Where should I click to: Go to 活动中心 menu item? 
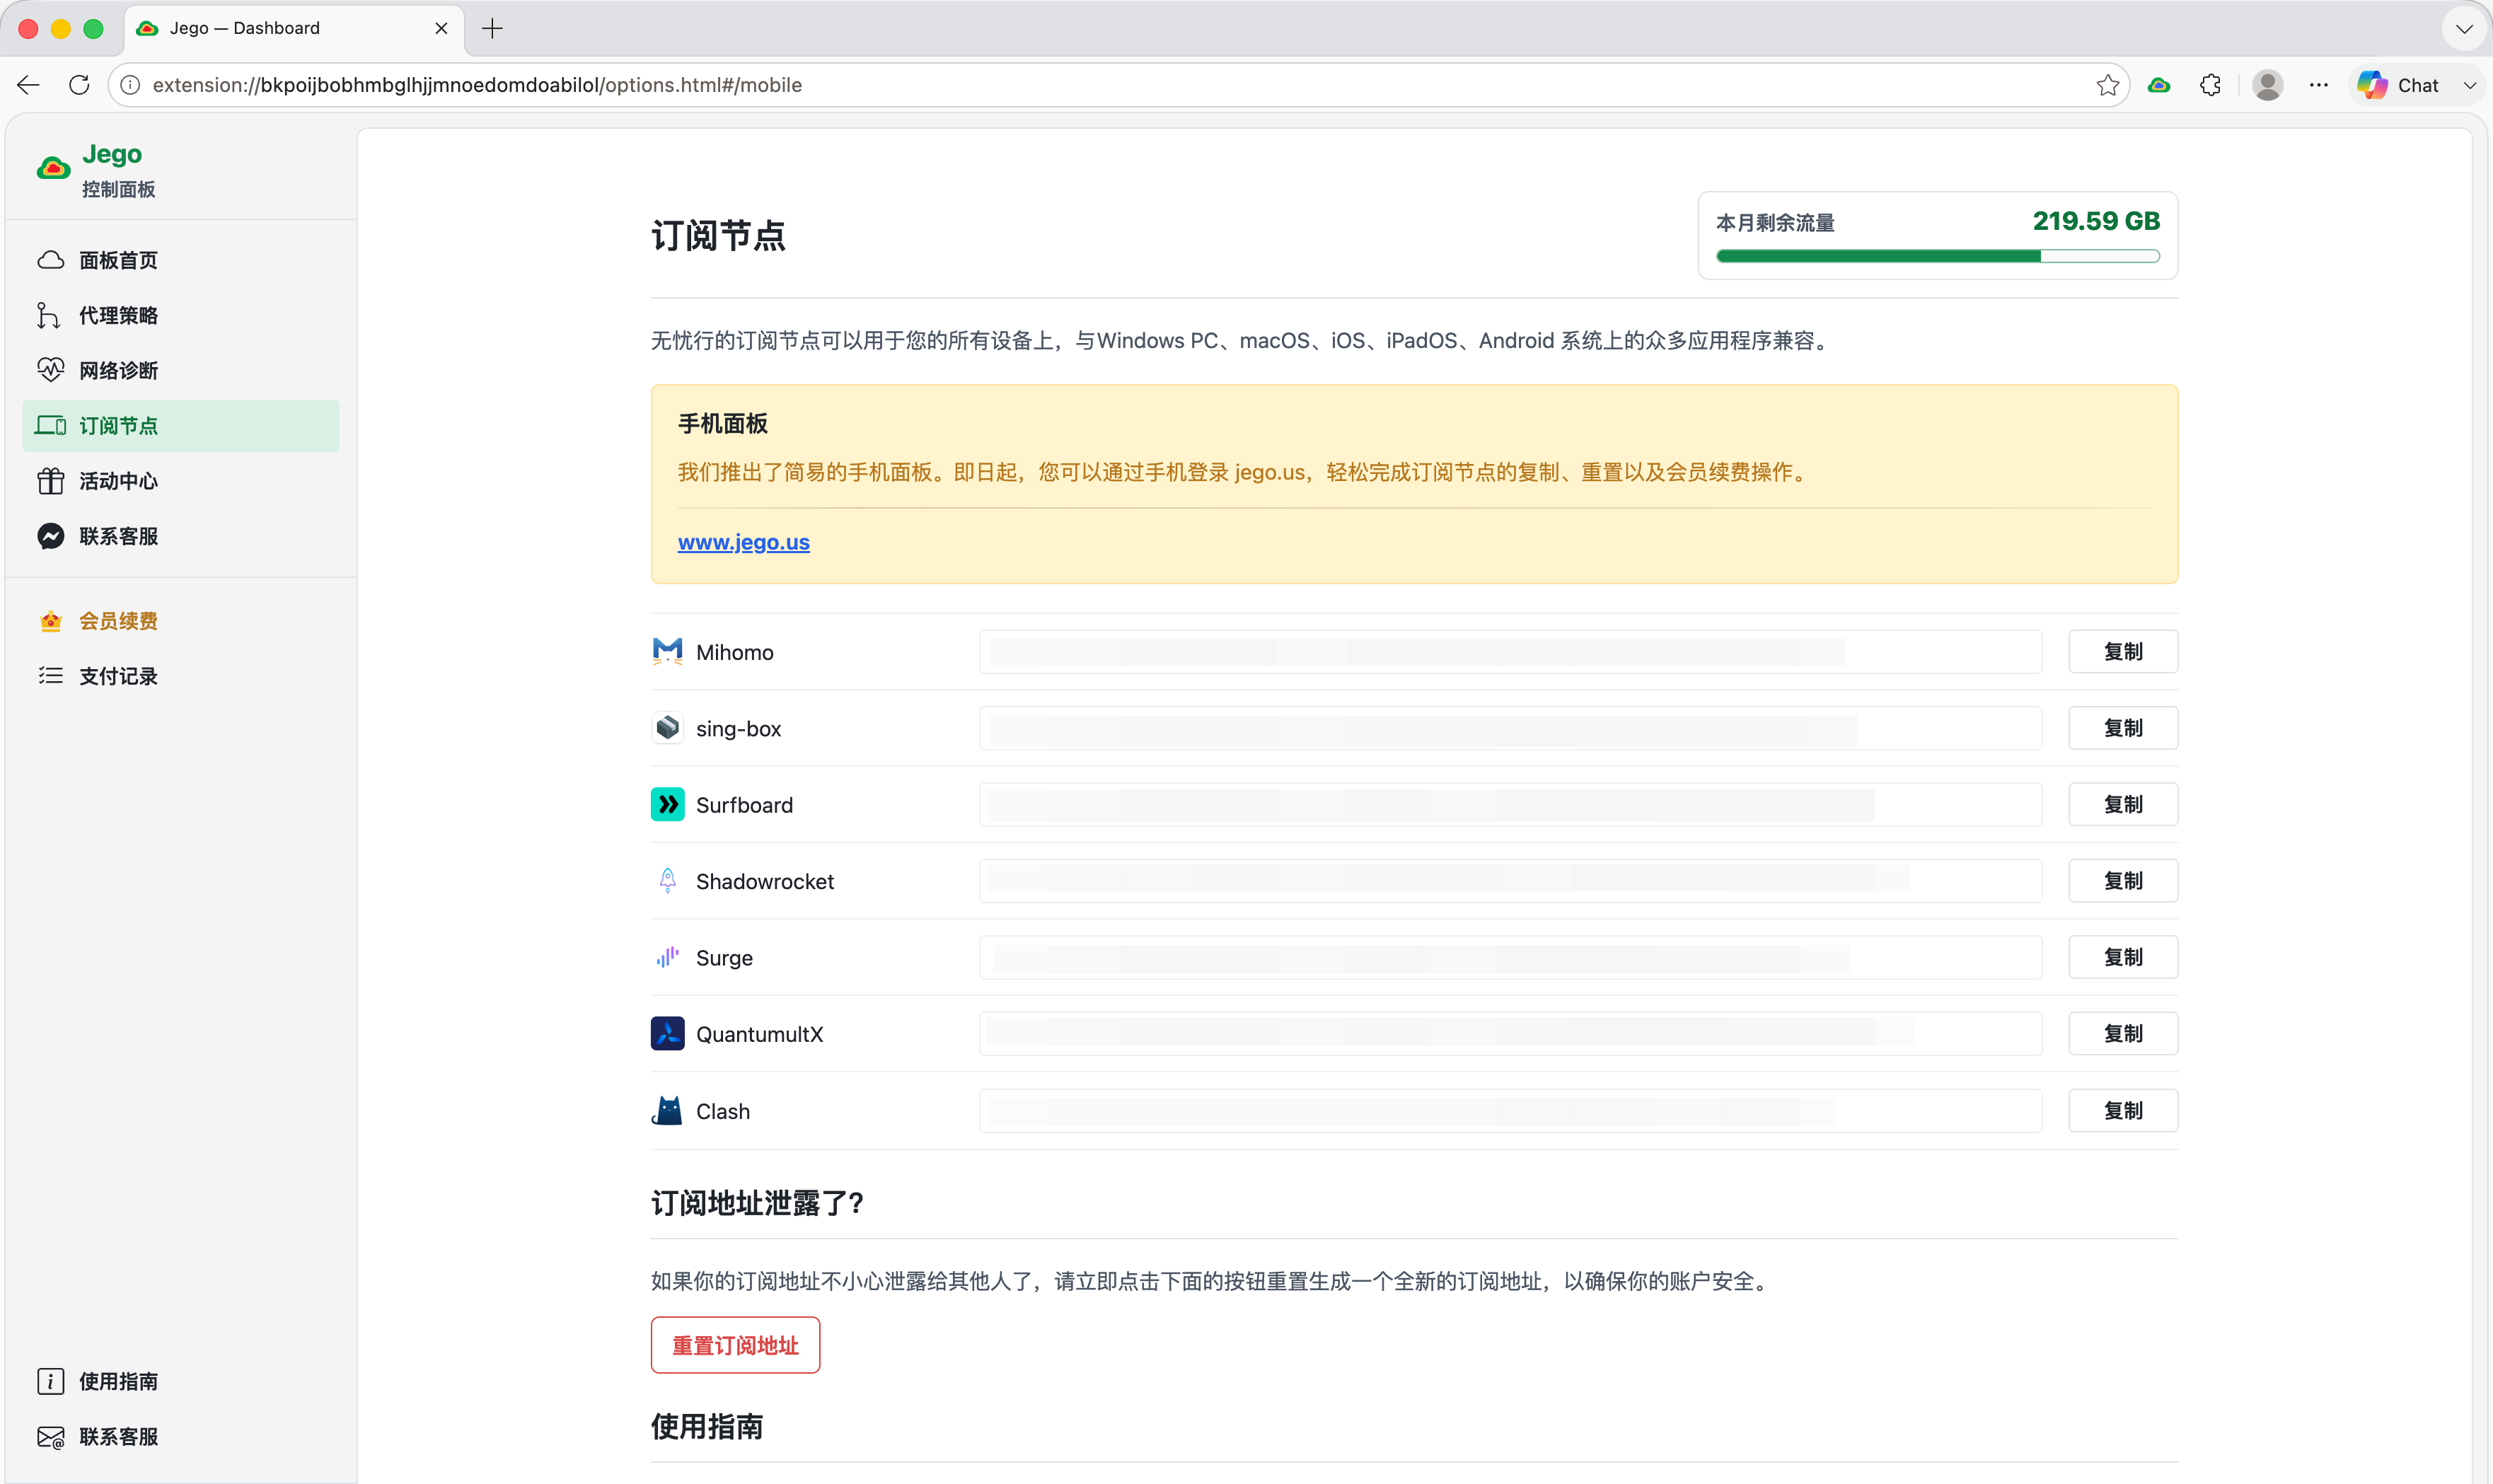pos(181,481)
